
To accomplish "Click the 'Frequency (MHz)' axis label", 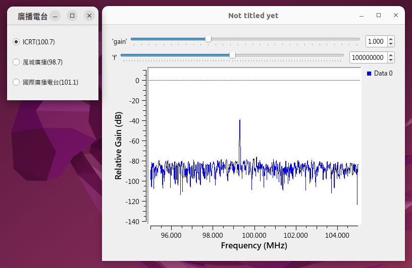I will (254, 246).
